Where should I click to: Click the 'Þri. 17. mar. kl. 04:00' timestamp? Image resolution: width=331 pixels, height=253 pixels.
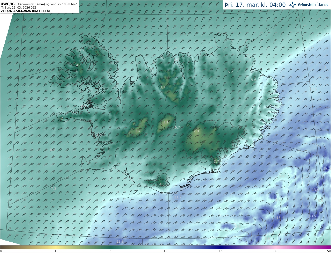coord(255,5)
